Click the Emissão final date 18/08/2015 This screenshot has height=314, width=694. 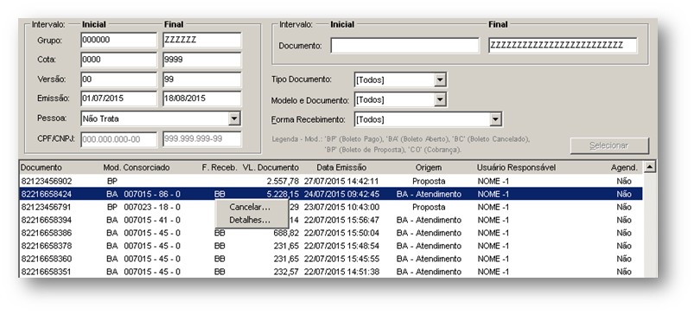(x=202, y=99)
